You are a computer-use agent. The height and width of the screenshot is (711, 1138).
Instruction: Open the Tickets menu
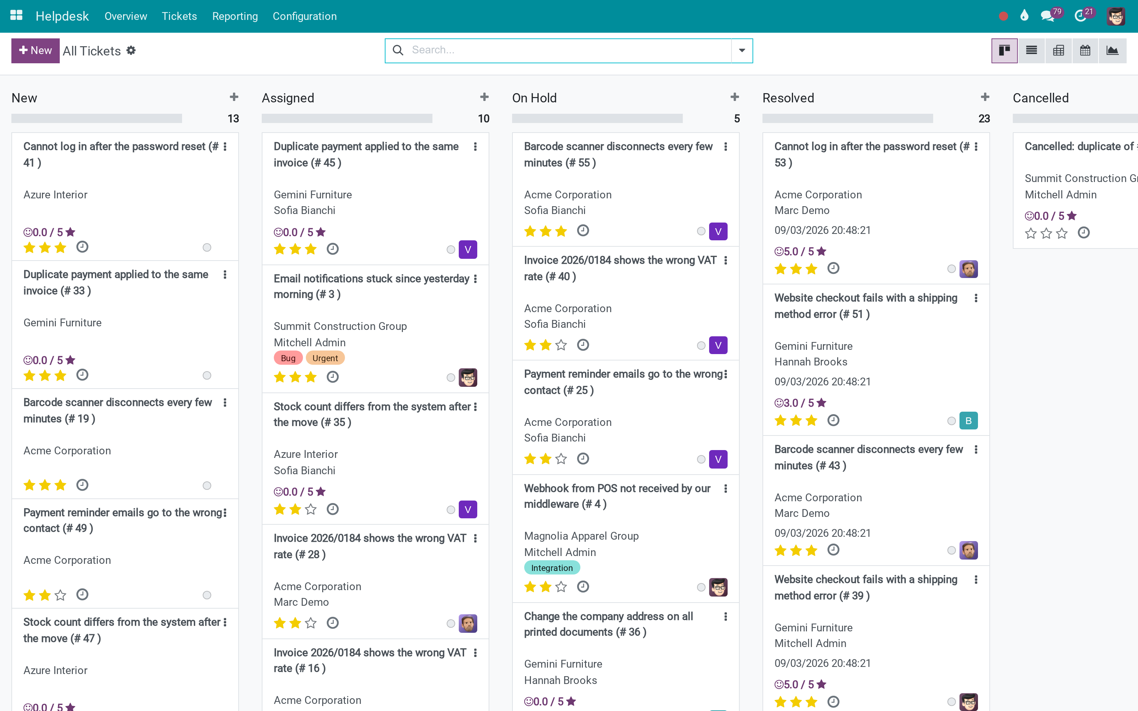click(x=179, y=16)
